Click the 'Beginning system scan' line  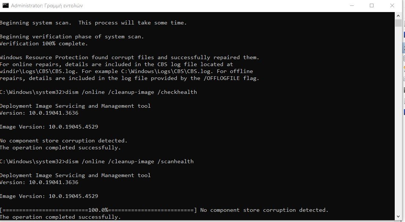point(93,23)
